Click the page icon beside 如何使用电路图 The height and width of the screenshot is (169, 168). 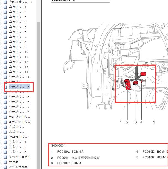5,157
